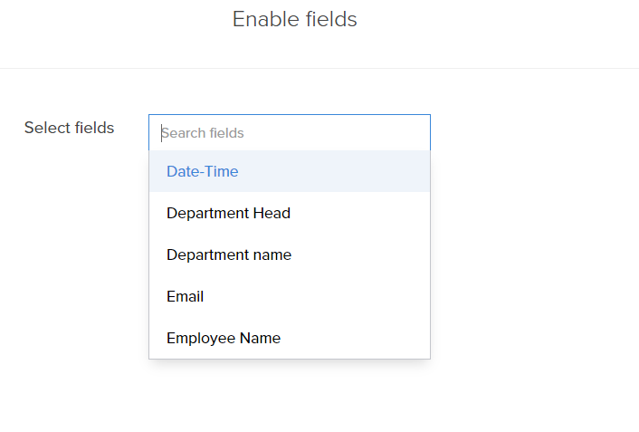Viewport: 639px width, 432px height.
Task: Click the last option, Employee Name
Action: pyautogui.click(x=224, y=339)
